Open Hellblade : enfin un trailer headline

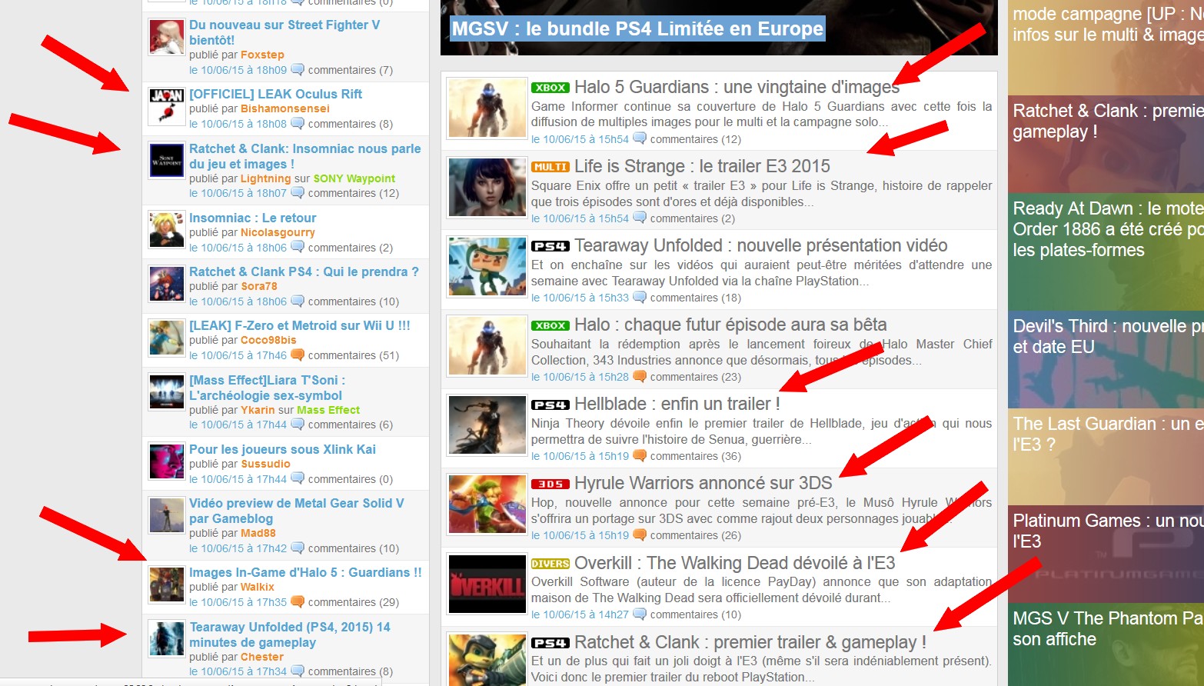click(x=677, y=404)
